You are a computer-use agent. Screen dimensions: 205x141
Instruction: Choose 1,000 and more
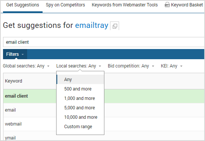click(80, 98)
